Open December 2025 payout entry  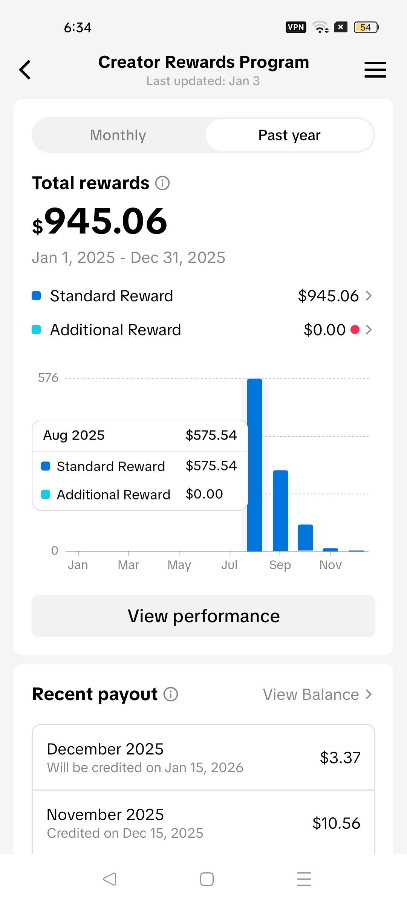[203, 757]
